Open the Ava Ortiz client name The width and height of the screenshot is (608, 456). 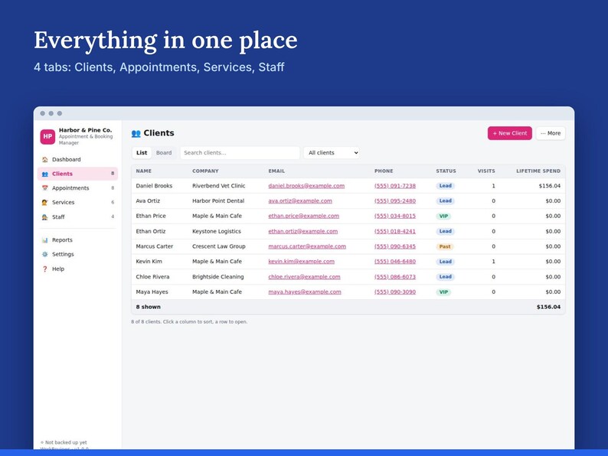click(148, 201)
